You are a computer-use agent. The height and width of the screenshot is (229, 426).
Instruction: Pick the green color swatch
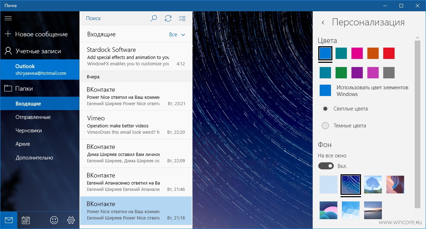click(x=341, y=73)
